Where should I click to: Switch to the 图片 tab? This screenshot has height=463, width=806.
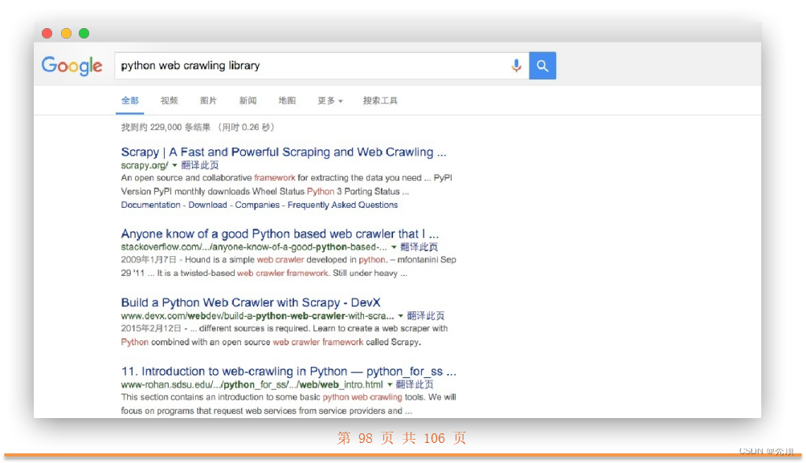click(208, 100)
